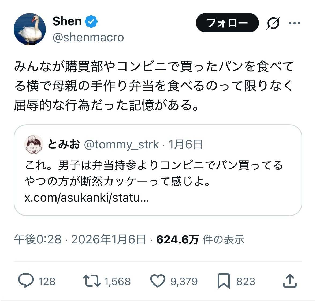The image size is (316, 302).
Task: Open the quoted post text by とみお
Action: tap(154, 173)
